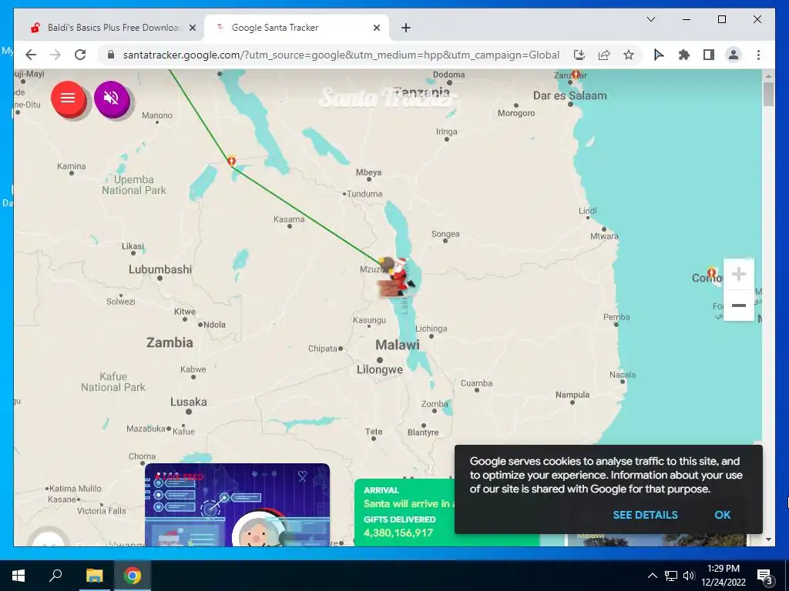Image resolution: width=789 pixels, height=591 pixels.
Task: Open the notification center icon
Action: click(764, 576)
